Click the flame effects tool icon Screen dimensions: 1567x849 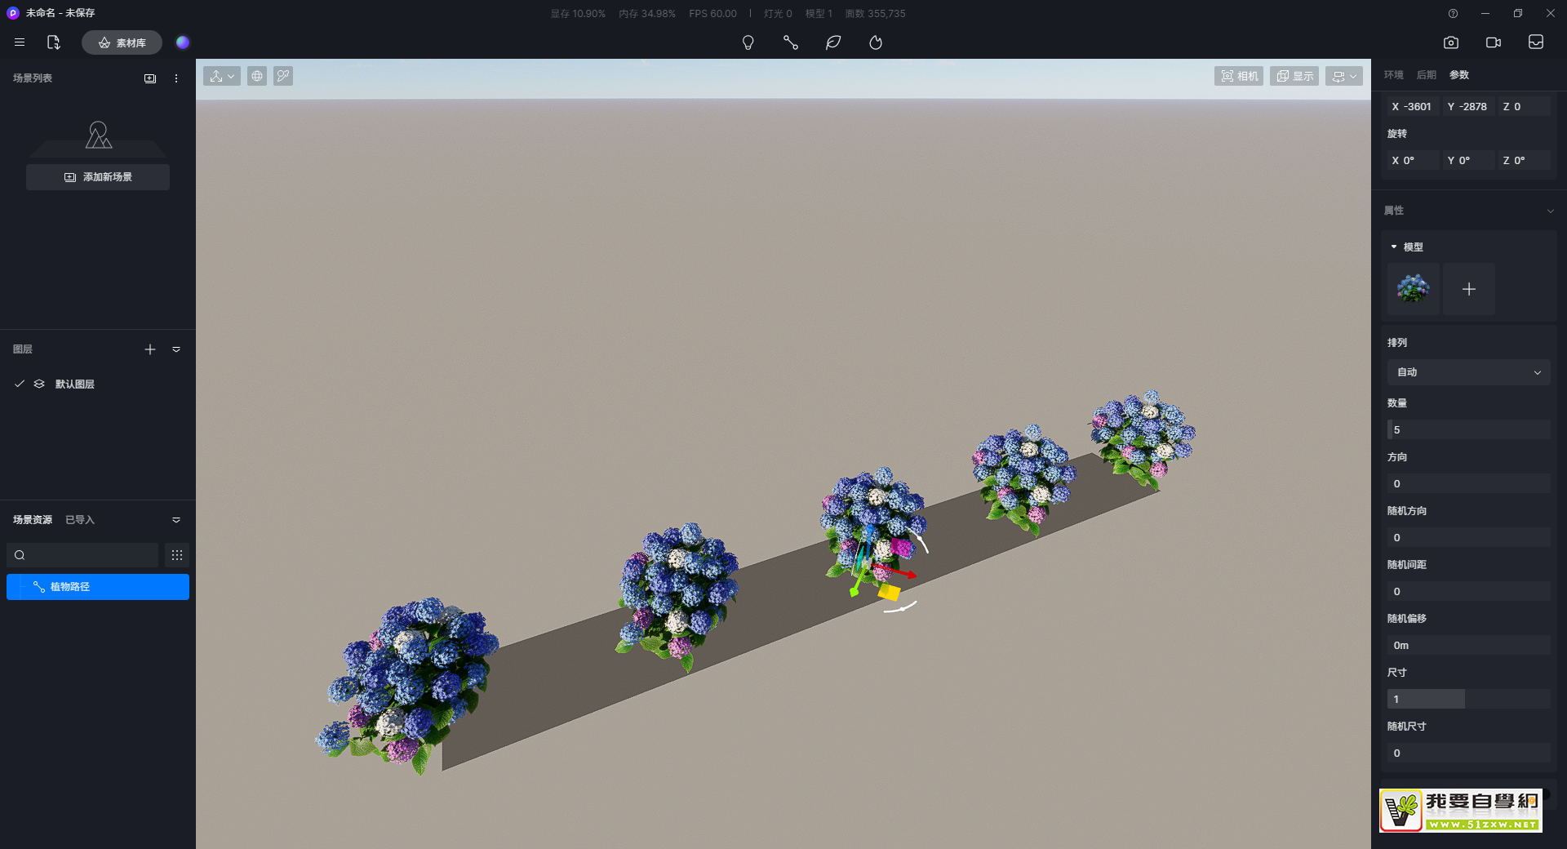(x=876, y=42)
